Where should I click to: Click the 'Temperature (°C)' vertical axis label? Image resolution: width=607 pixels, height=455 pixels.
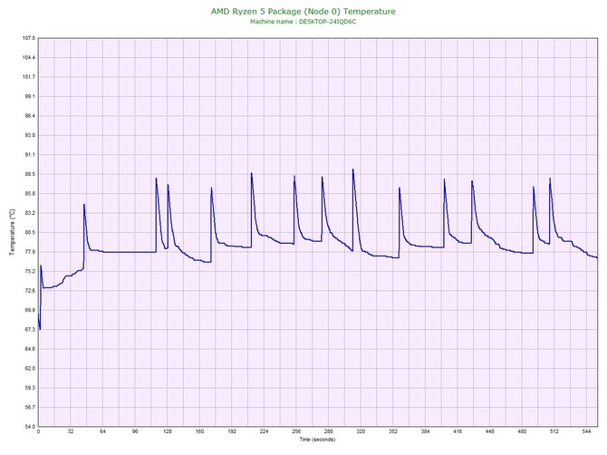pos(13,232)
